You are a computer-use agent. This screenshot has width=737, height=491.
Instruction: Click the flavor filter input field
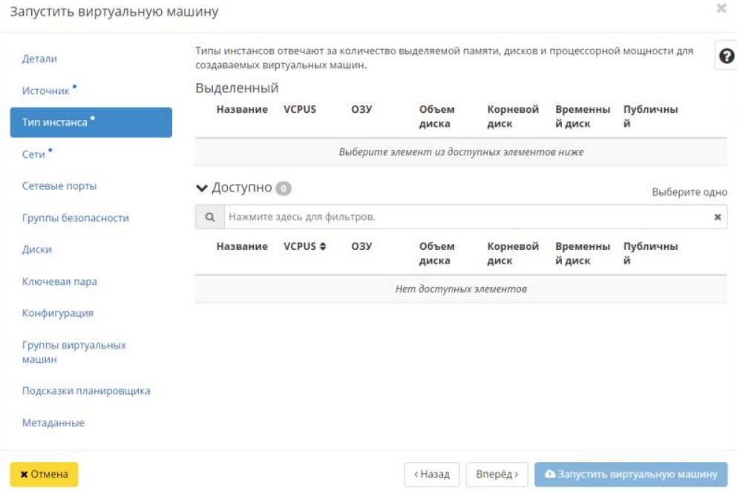coord(468,217)
